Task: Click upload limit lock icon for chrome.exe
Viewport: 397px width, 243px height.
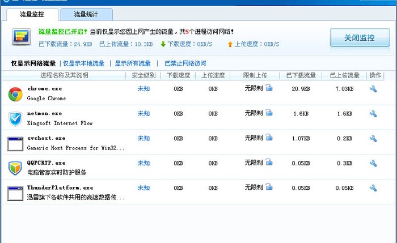Action: [x=269, y=88]
